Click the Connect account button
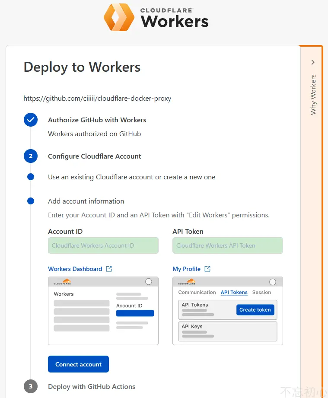Viewport: 328px width, 398px height. coord(79,364)
